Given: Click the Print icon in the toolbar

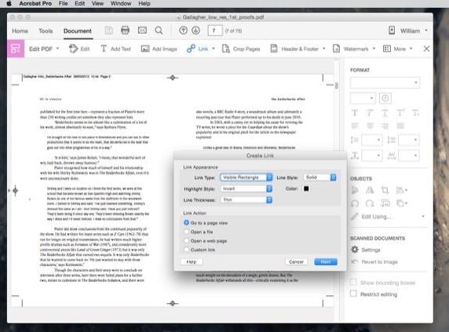Looking at the screenshot, I should click(125, 30).
